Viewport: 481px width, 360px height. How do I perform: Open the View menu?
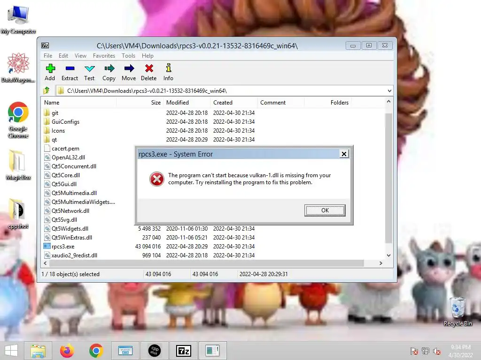tap(80, 56)
